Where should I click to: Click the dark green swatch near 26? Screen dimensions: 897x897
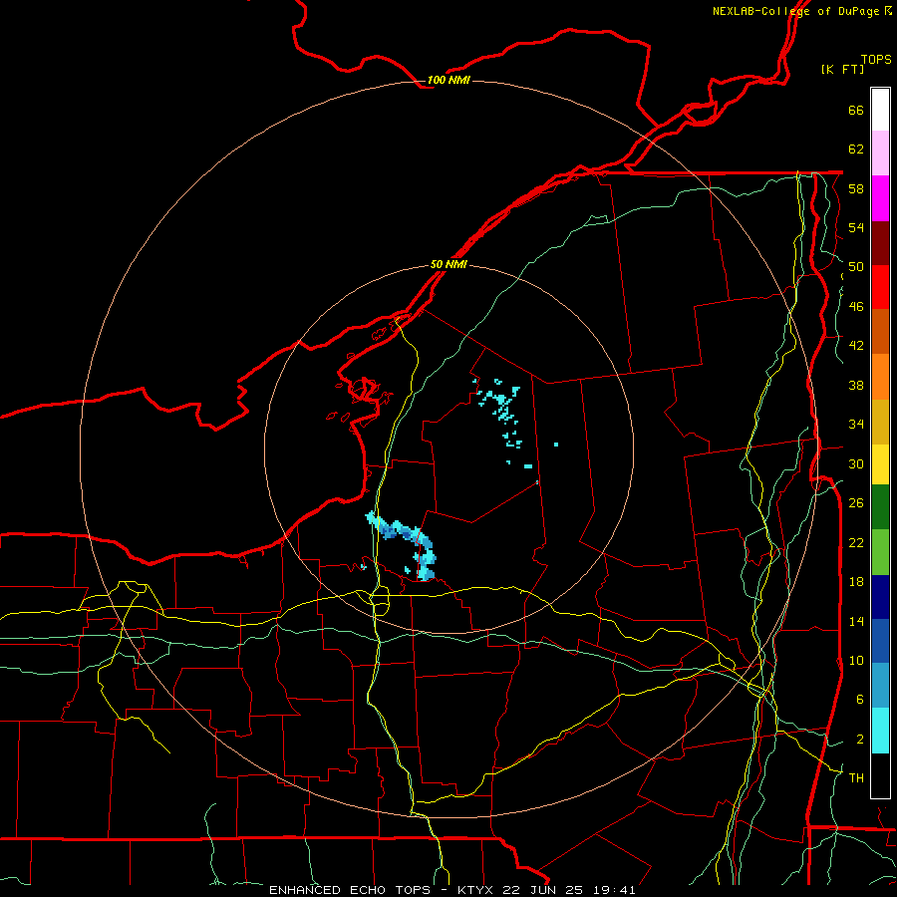coord(880,507)
